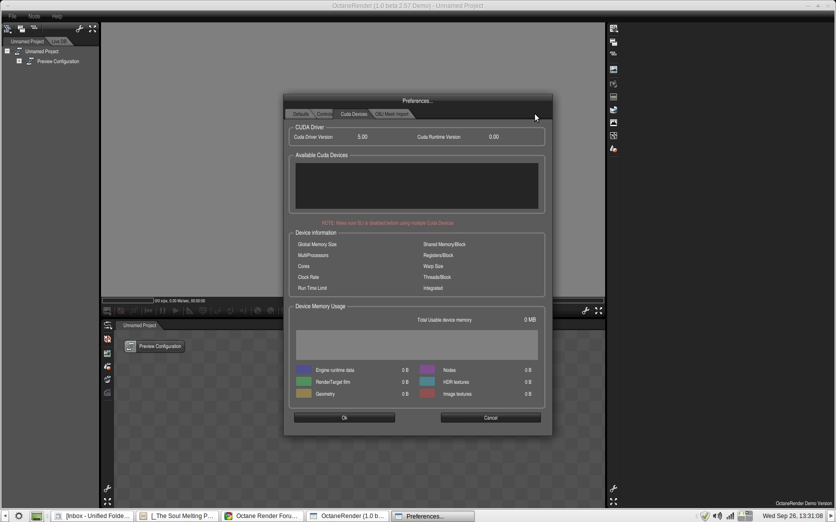The height and width of the screenshot is (522, 836).
Task: Click RenderTarget film green swatch
Action: 304,381
